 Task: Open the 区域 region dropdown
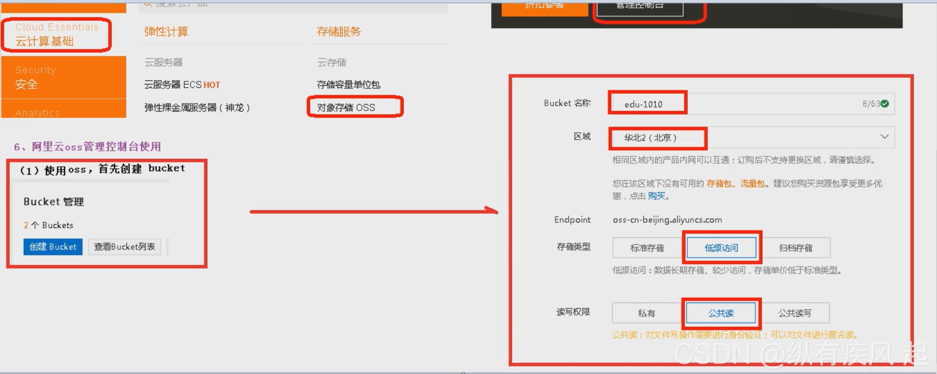point(753,137)
